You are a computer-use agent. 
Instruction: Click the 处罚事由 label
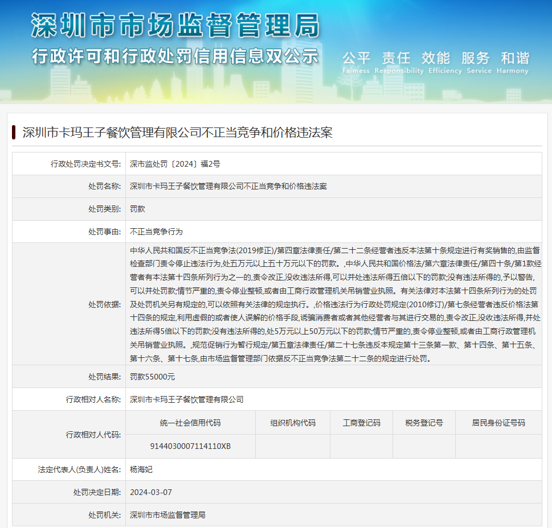(105, 232)
